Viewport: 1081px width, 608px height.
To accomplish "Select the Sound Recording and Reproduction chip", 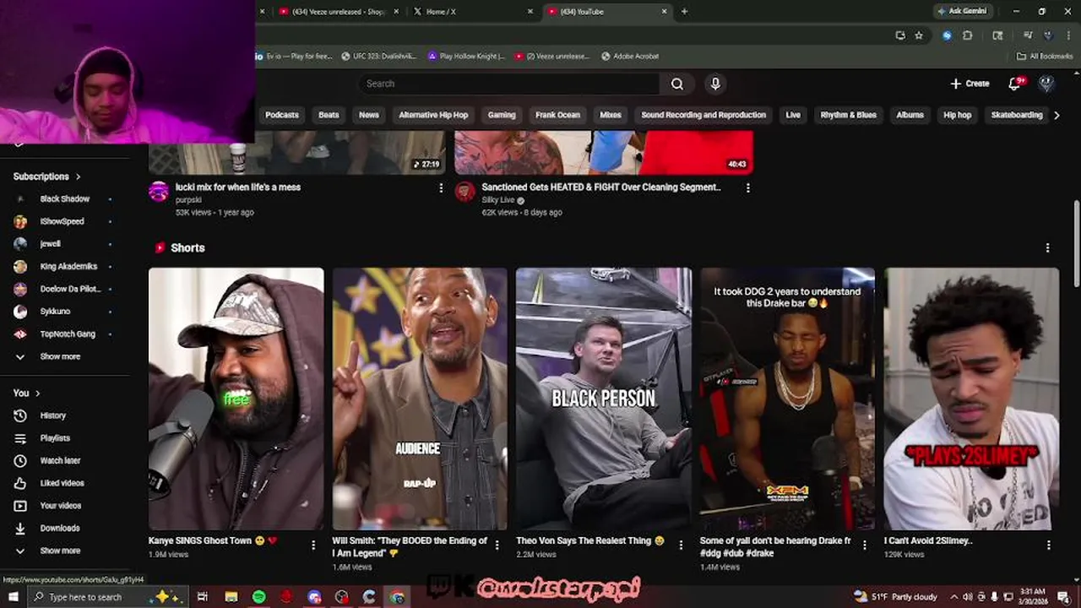I will [703, 115].
